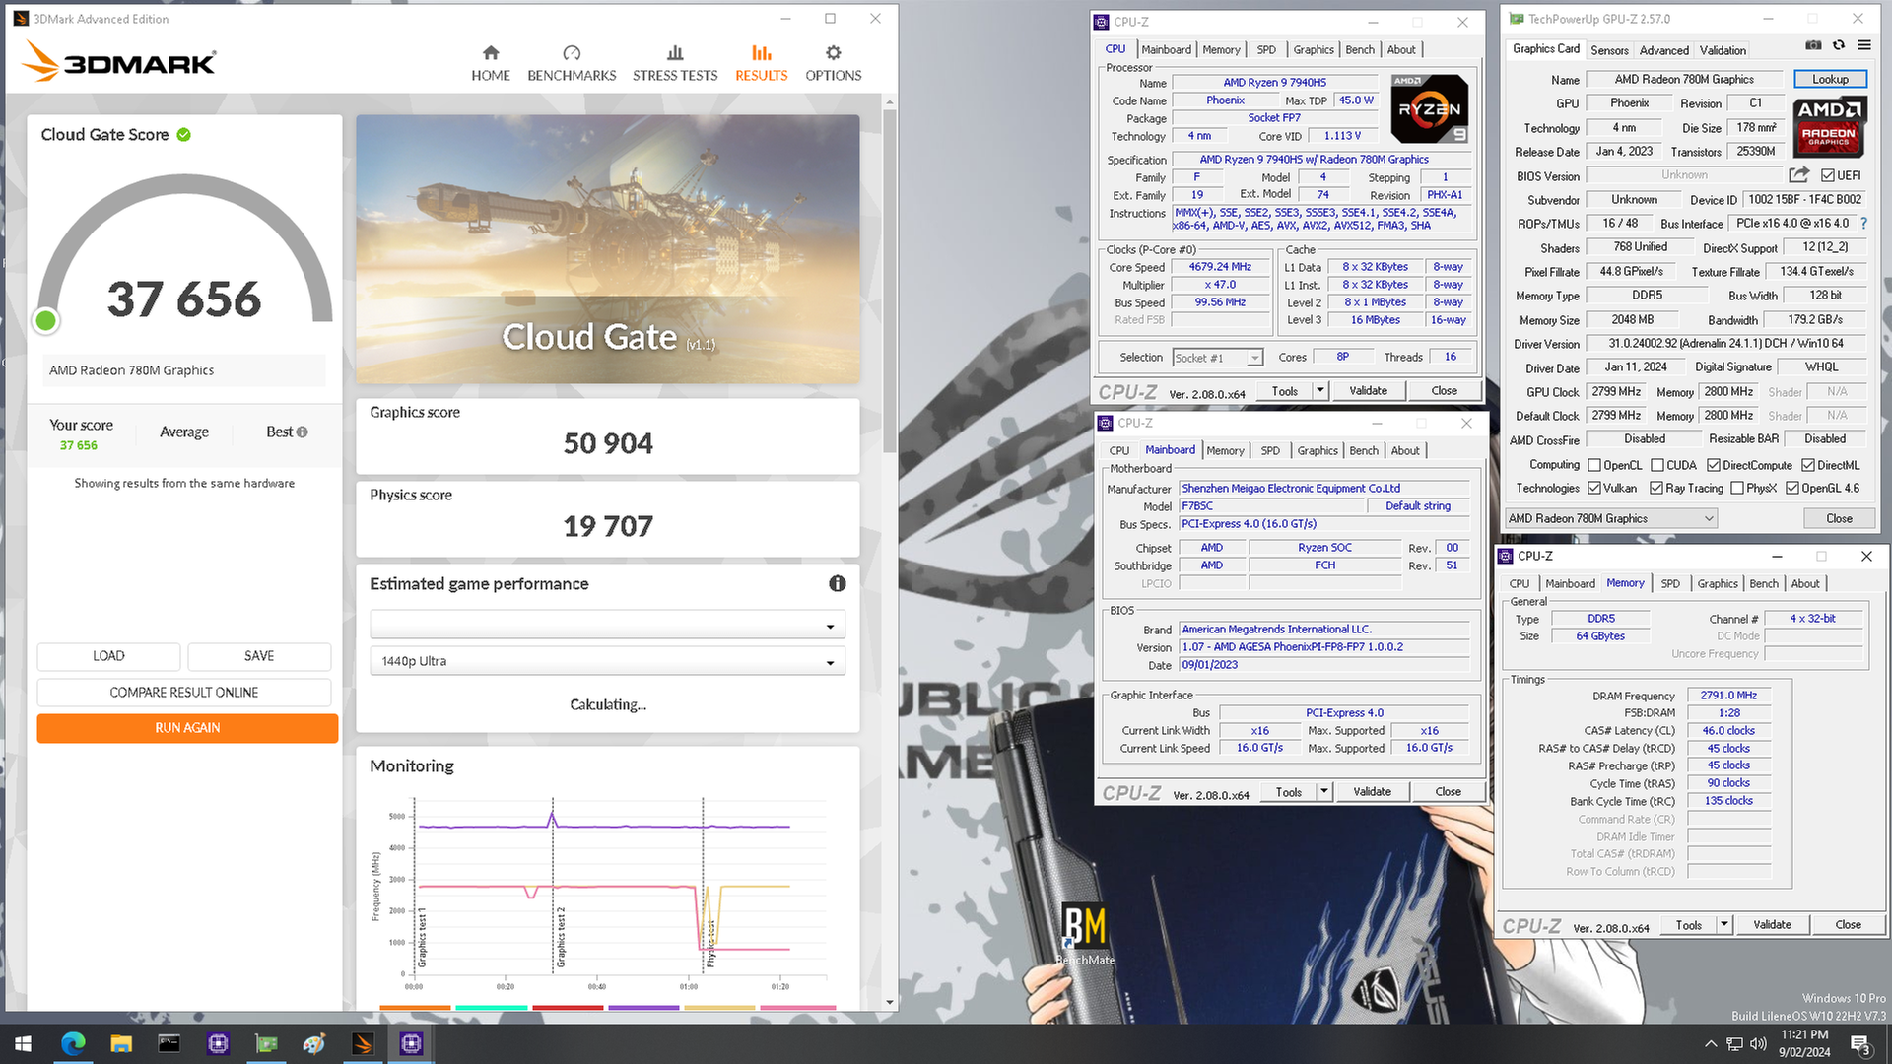Open the BenchMate desktop shortcut icon
Image resolution: width=1892 pixels, height=1064 pixels.
pyautogui.click(x=1085, y=933)
